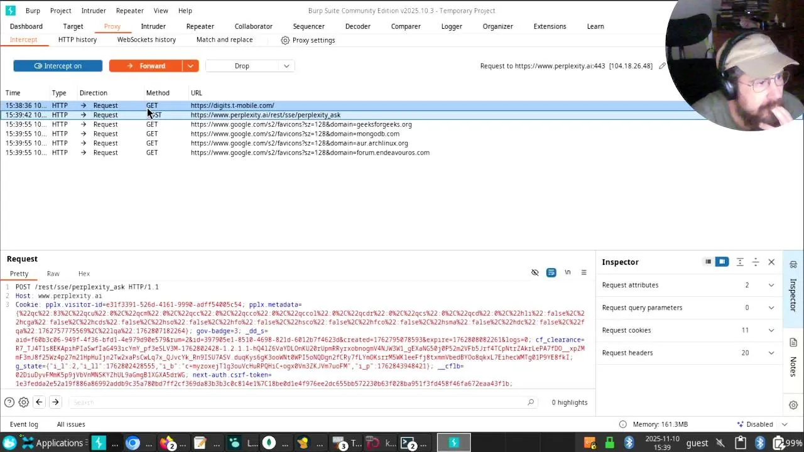This screenshot has width=804, height=452.
Task: Open the HTTP history sub-tab
Action: point(77,40)
